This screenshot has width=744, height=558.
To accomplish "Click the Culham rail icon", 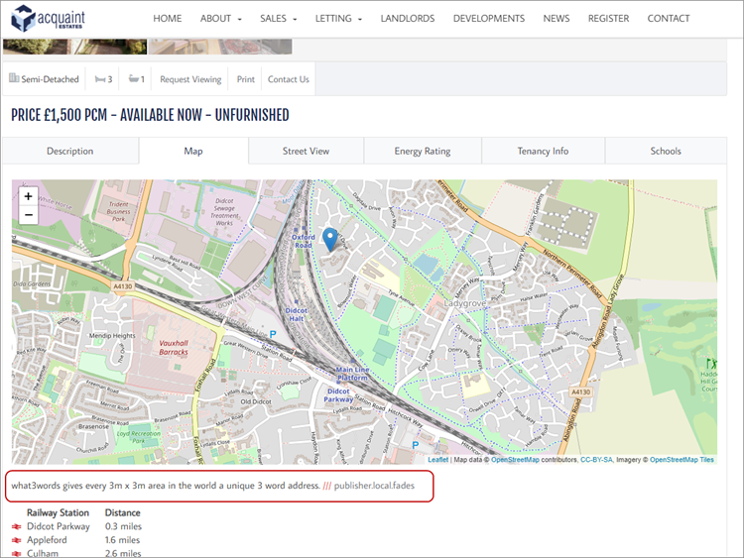I will pyautogui.click(x=17, y=554).
